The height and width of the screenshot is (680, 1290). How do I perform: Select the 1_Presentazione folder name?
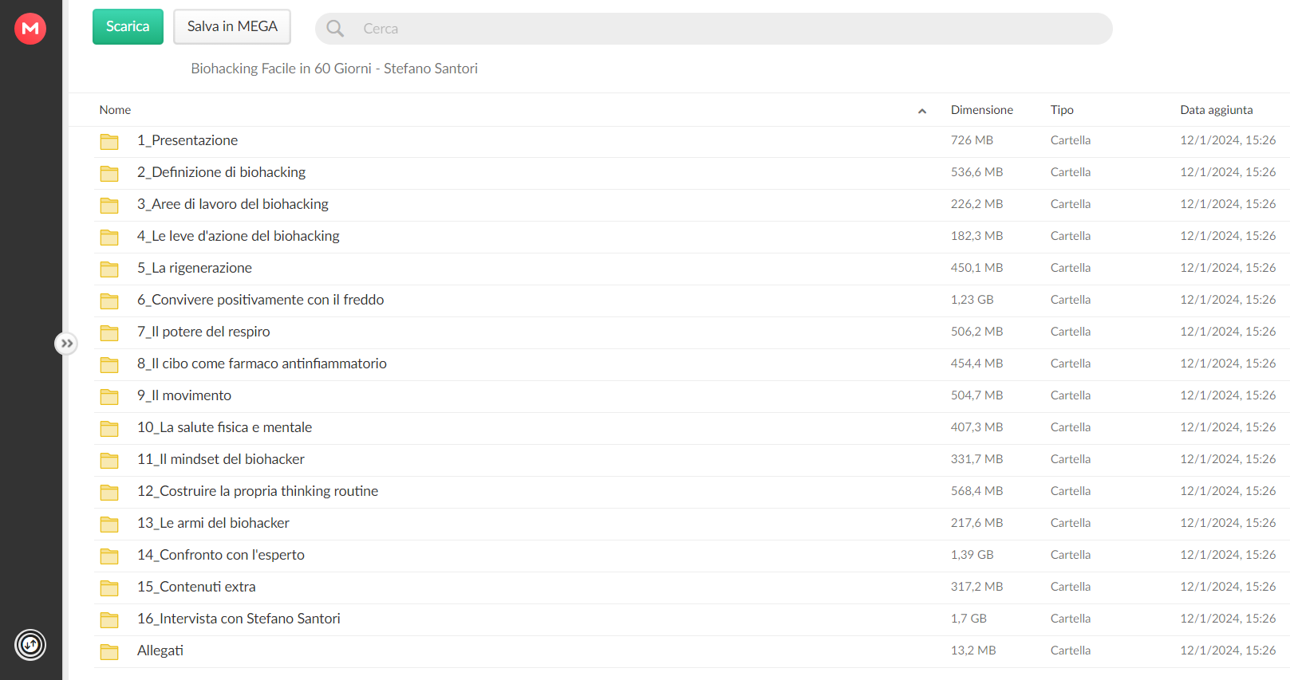coord(187,140)
